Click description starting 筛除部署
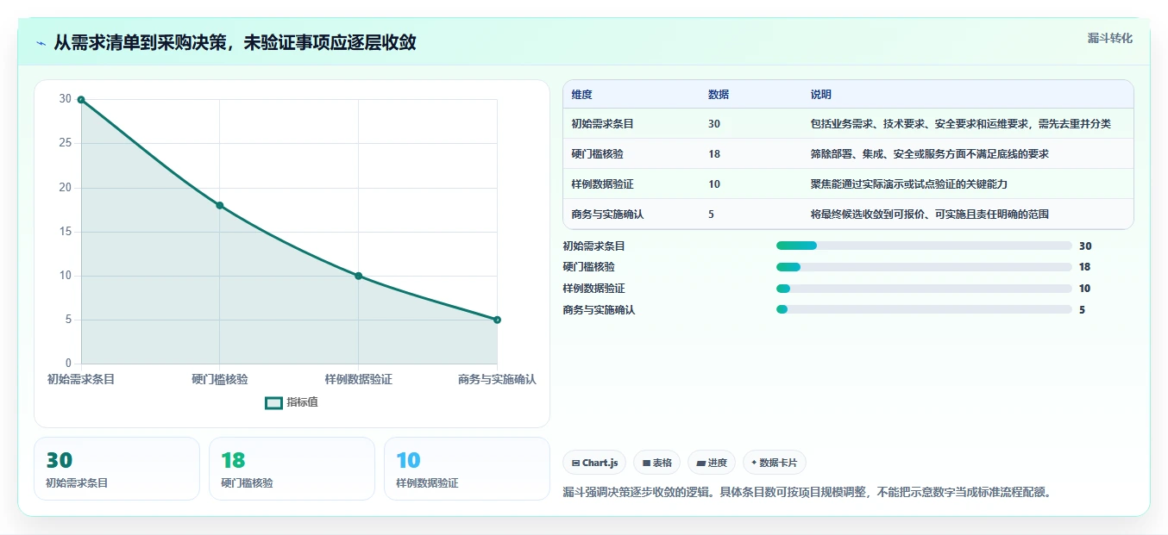Screen dimensions: 1168x535 click(930, 154)
